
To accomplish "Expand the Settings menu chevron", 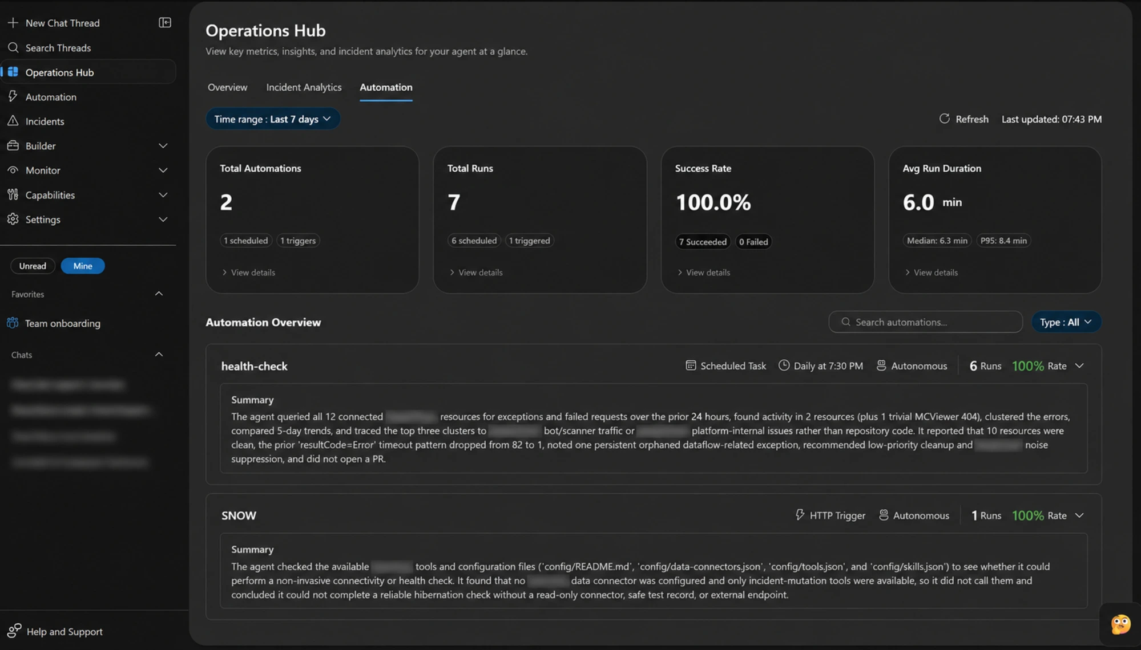I will click(163, 219).
